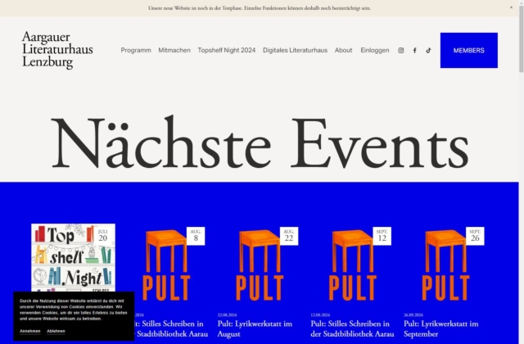
Task: Open the Sept. 12 Pult event image
Action: pos(352,265)
